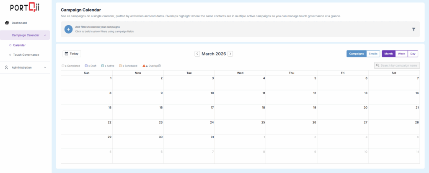Click the blue plus add-filter icon
429x173 pixels.
tap(68, 29)
